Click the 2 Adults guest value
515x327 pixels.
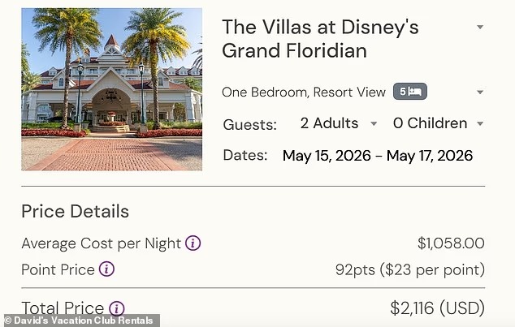[x=329, y=123]
